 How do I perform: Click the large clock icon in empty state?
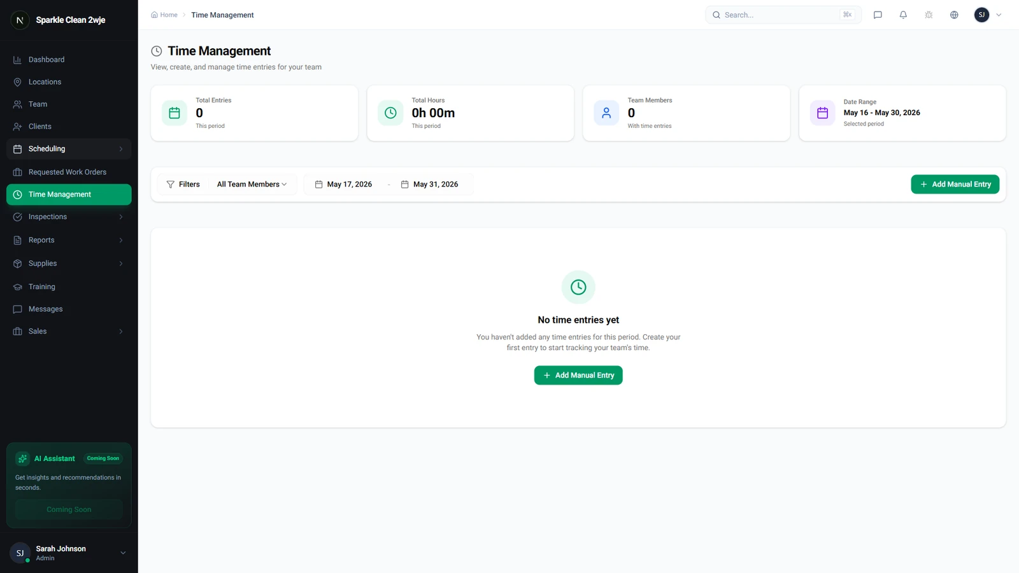pos(578,287)
